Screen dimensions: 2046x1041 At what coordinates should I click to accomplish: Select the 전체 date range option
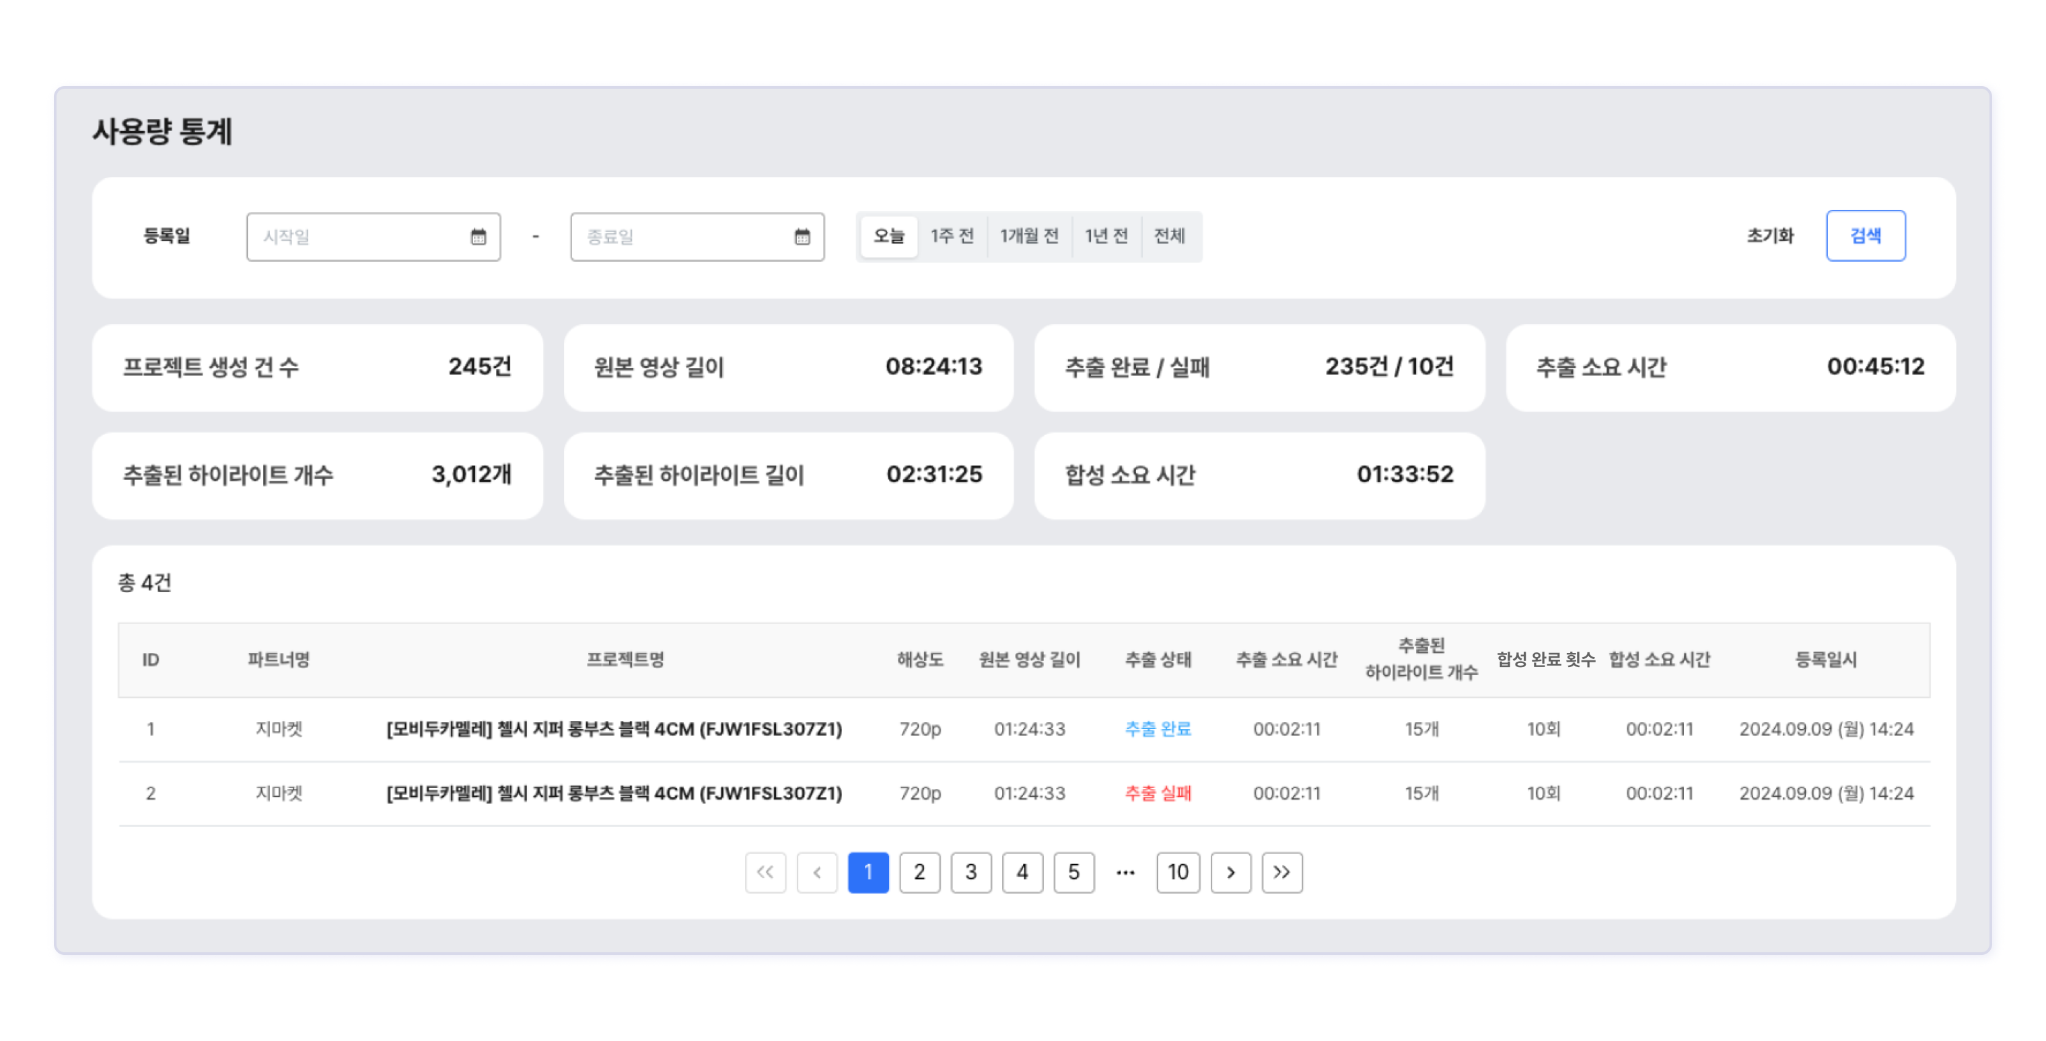[1169, 235]
